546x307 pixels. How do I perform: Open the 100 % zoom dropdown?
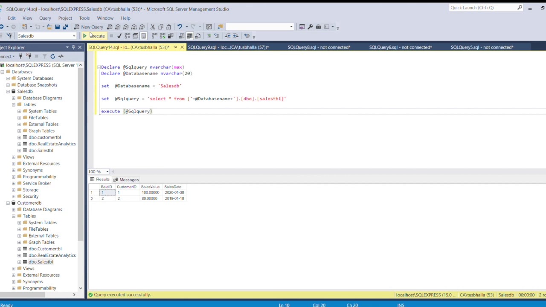click(107, 171)
